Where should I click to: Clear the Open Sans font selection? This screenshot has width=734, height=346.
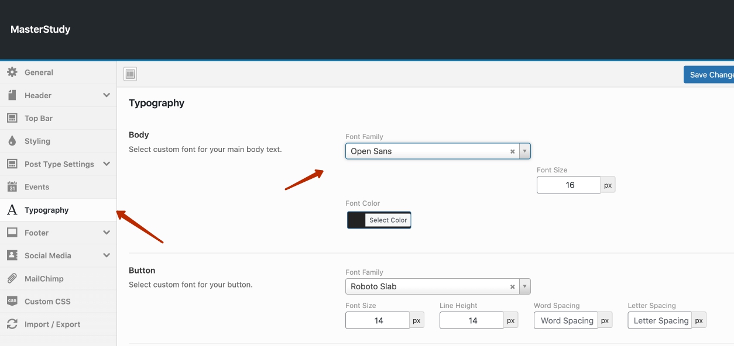[513, 151]
